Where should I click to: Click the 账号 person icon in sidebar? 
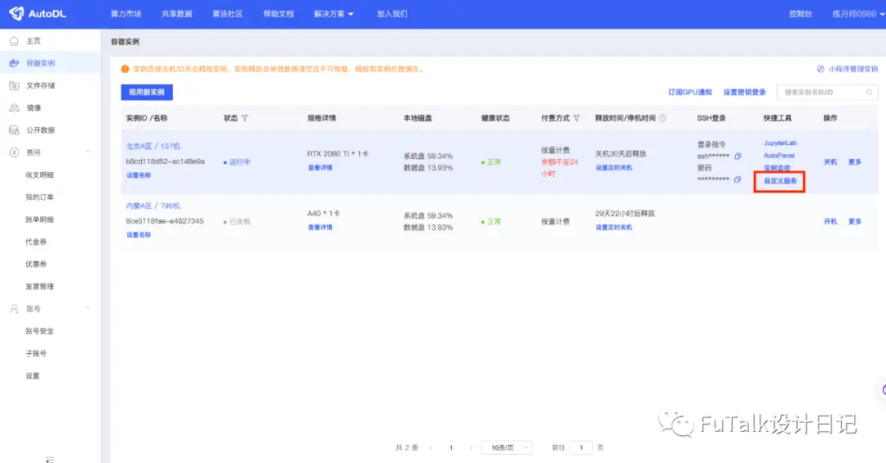point(14,309)
